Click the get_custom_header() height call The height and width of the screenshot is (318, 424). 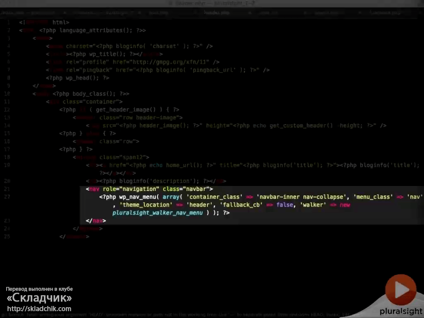(x=301, y=125)
